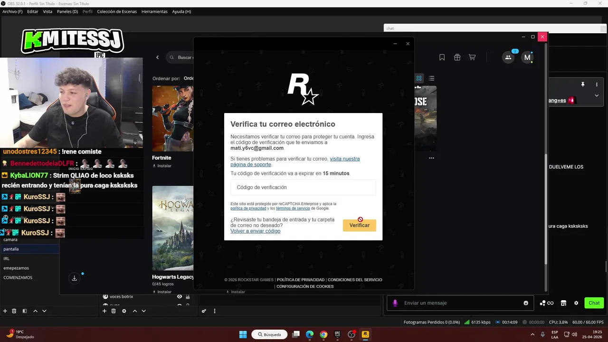This screenshot has width=608, height=342.
Task: Open the términos de servicio Google link
Action: [x=293, y=209]
